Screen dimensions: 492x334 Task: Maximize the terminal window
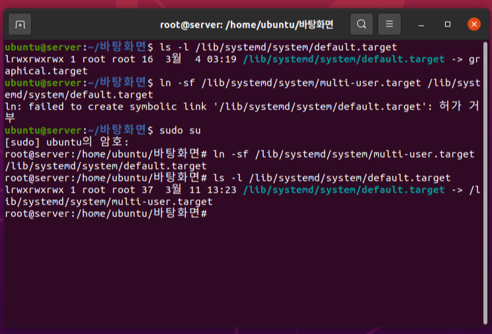(x=448, y=24)
